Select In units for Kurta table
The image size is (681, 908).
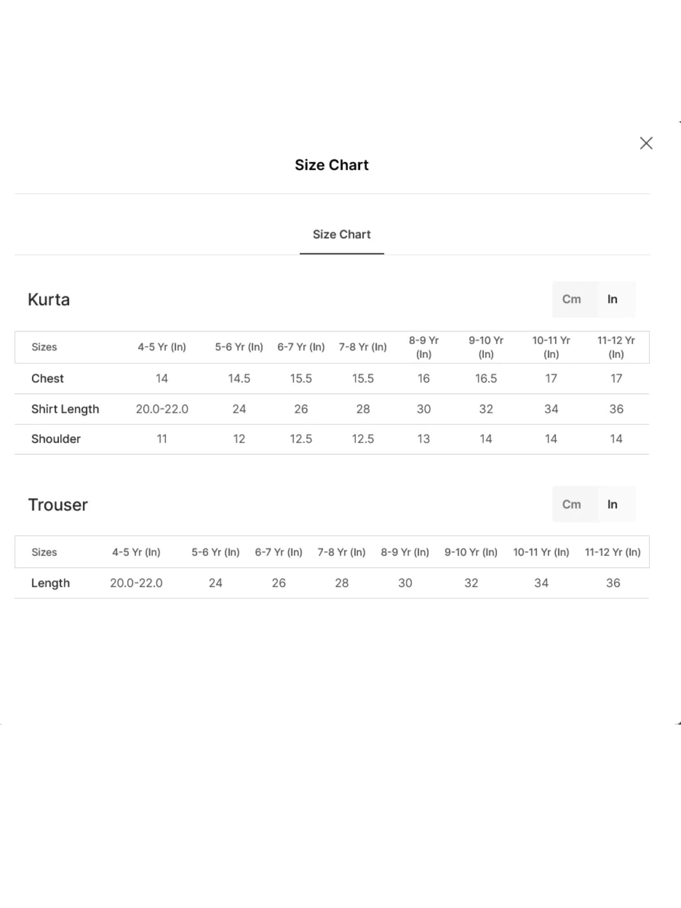[x=612, y=299]
